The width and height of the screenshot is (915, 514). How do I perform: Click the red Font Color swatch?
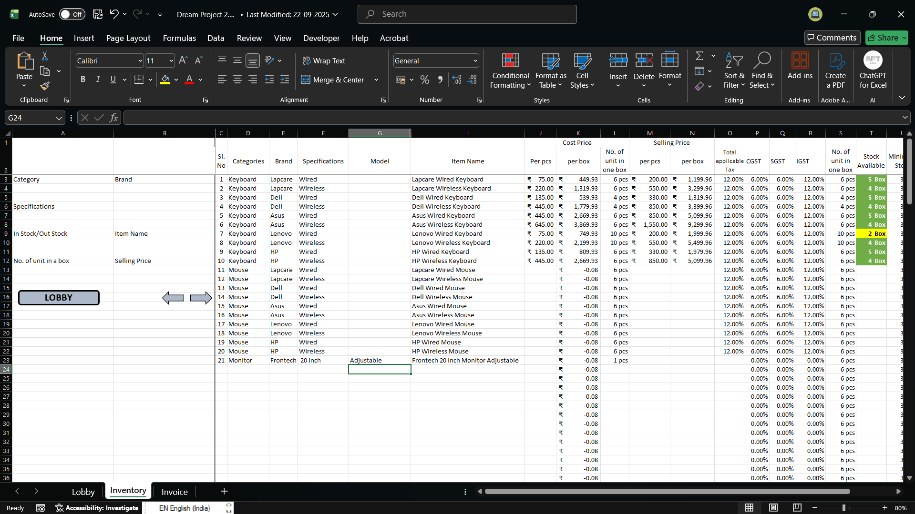click(x=189, y=80)
